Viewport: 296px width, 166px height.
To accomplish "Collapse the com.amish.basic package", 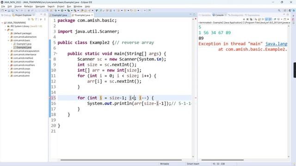I will (x=8, y=40).
